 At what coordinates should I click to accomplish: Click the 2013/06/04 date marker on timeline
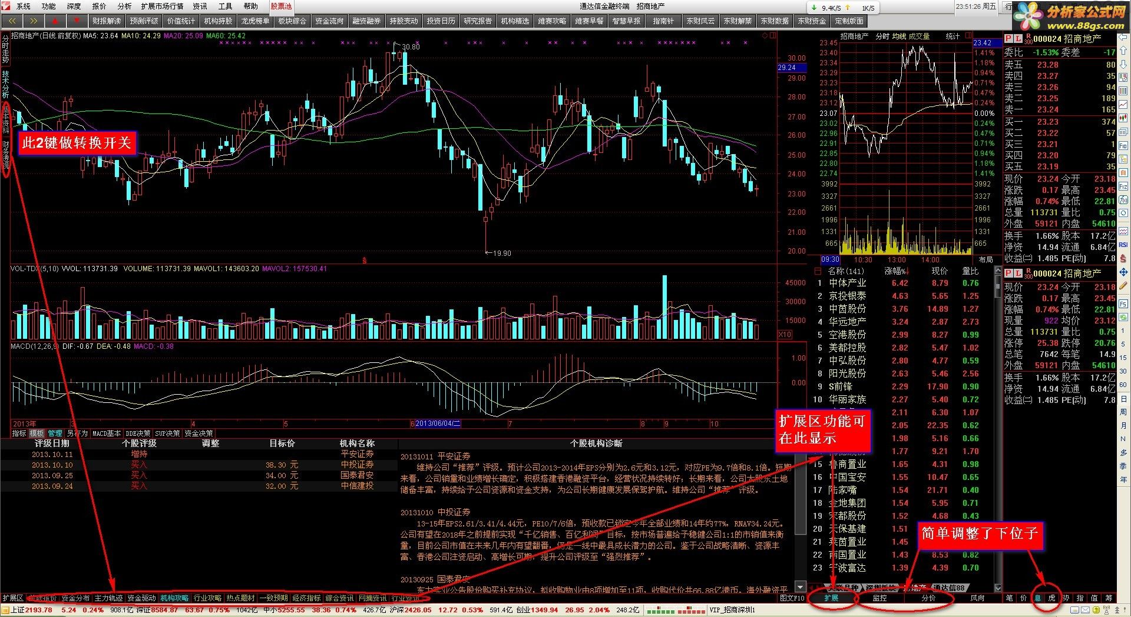click(x=438, y=423)
